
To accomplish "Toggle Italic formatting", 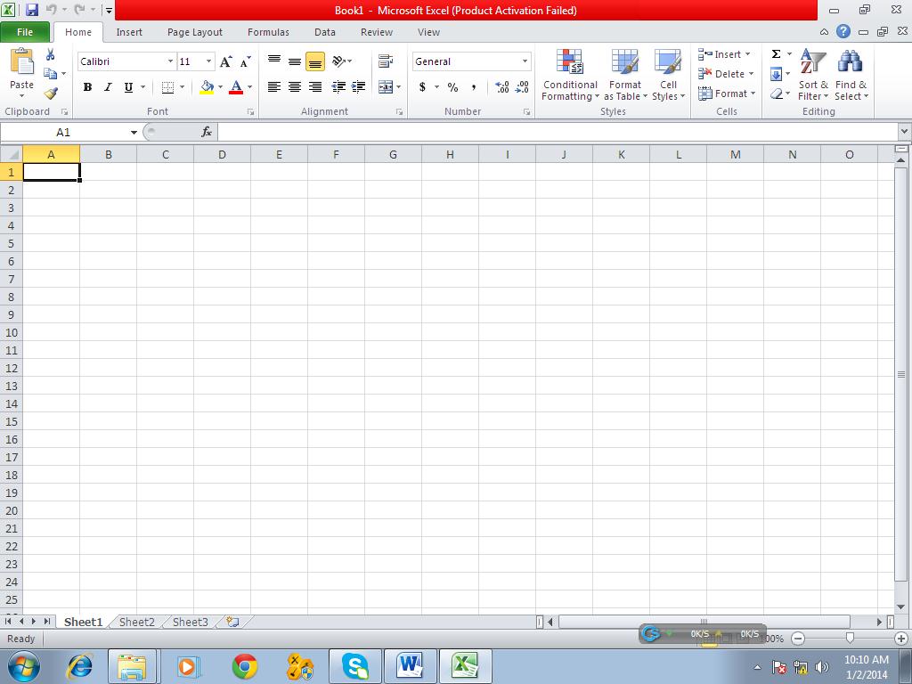I will (108, 87).
